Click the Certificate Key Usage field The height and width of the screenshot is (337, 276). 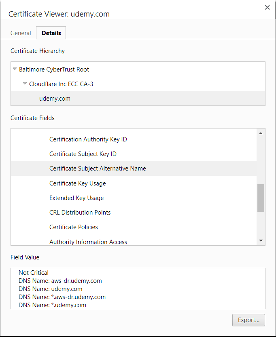[x=77, y=183]
